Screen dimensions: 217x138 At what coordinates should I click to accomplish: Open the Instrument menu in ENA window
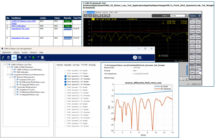(x=91, y=12)
